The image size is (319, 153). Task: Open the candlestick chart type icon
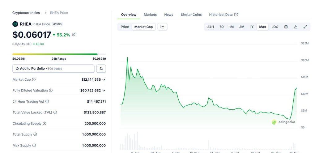[x=162, y=27]
